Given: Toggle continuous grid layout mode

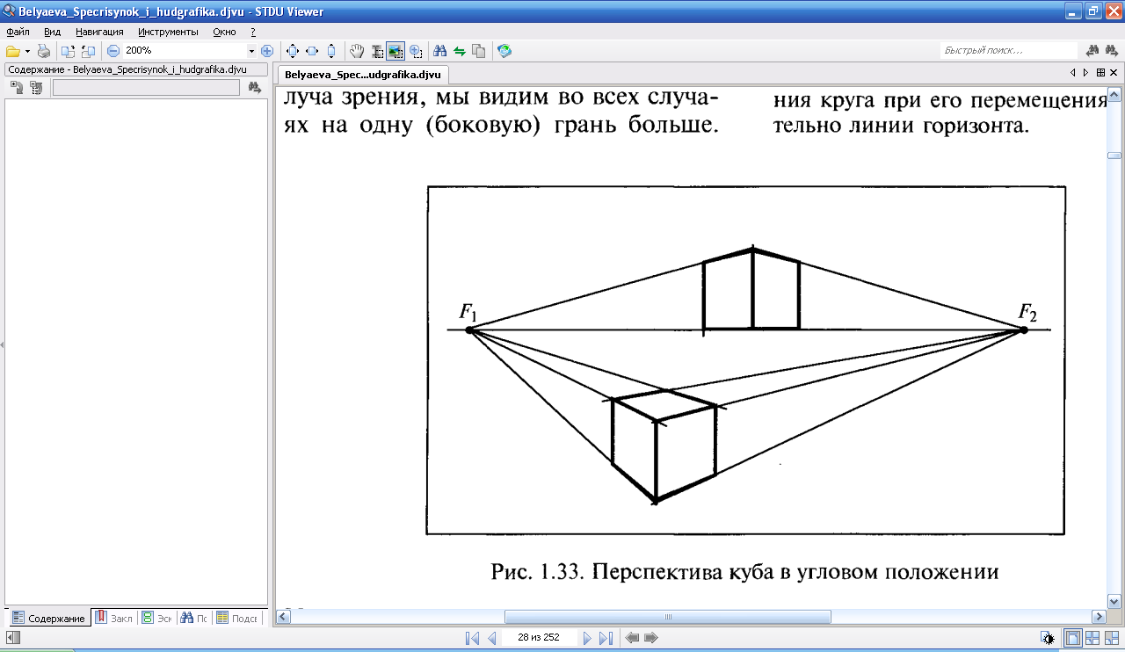Looking at the screenshot, I should click(x=1112, y=638).
